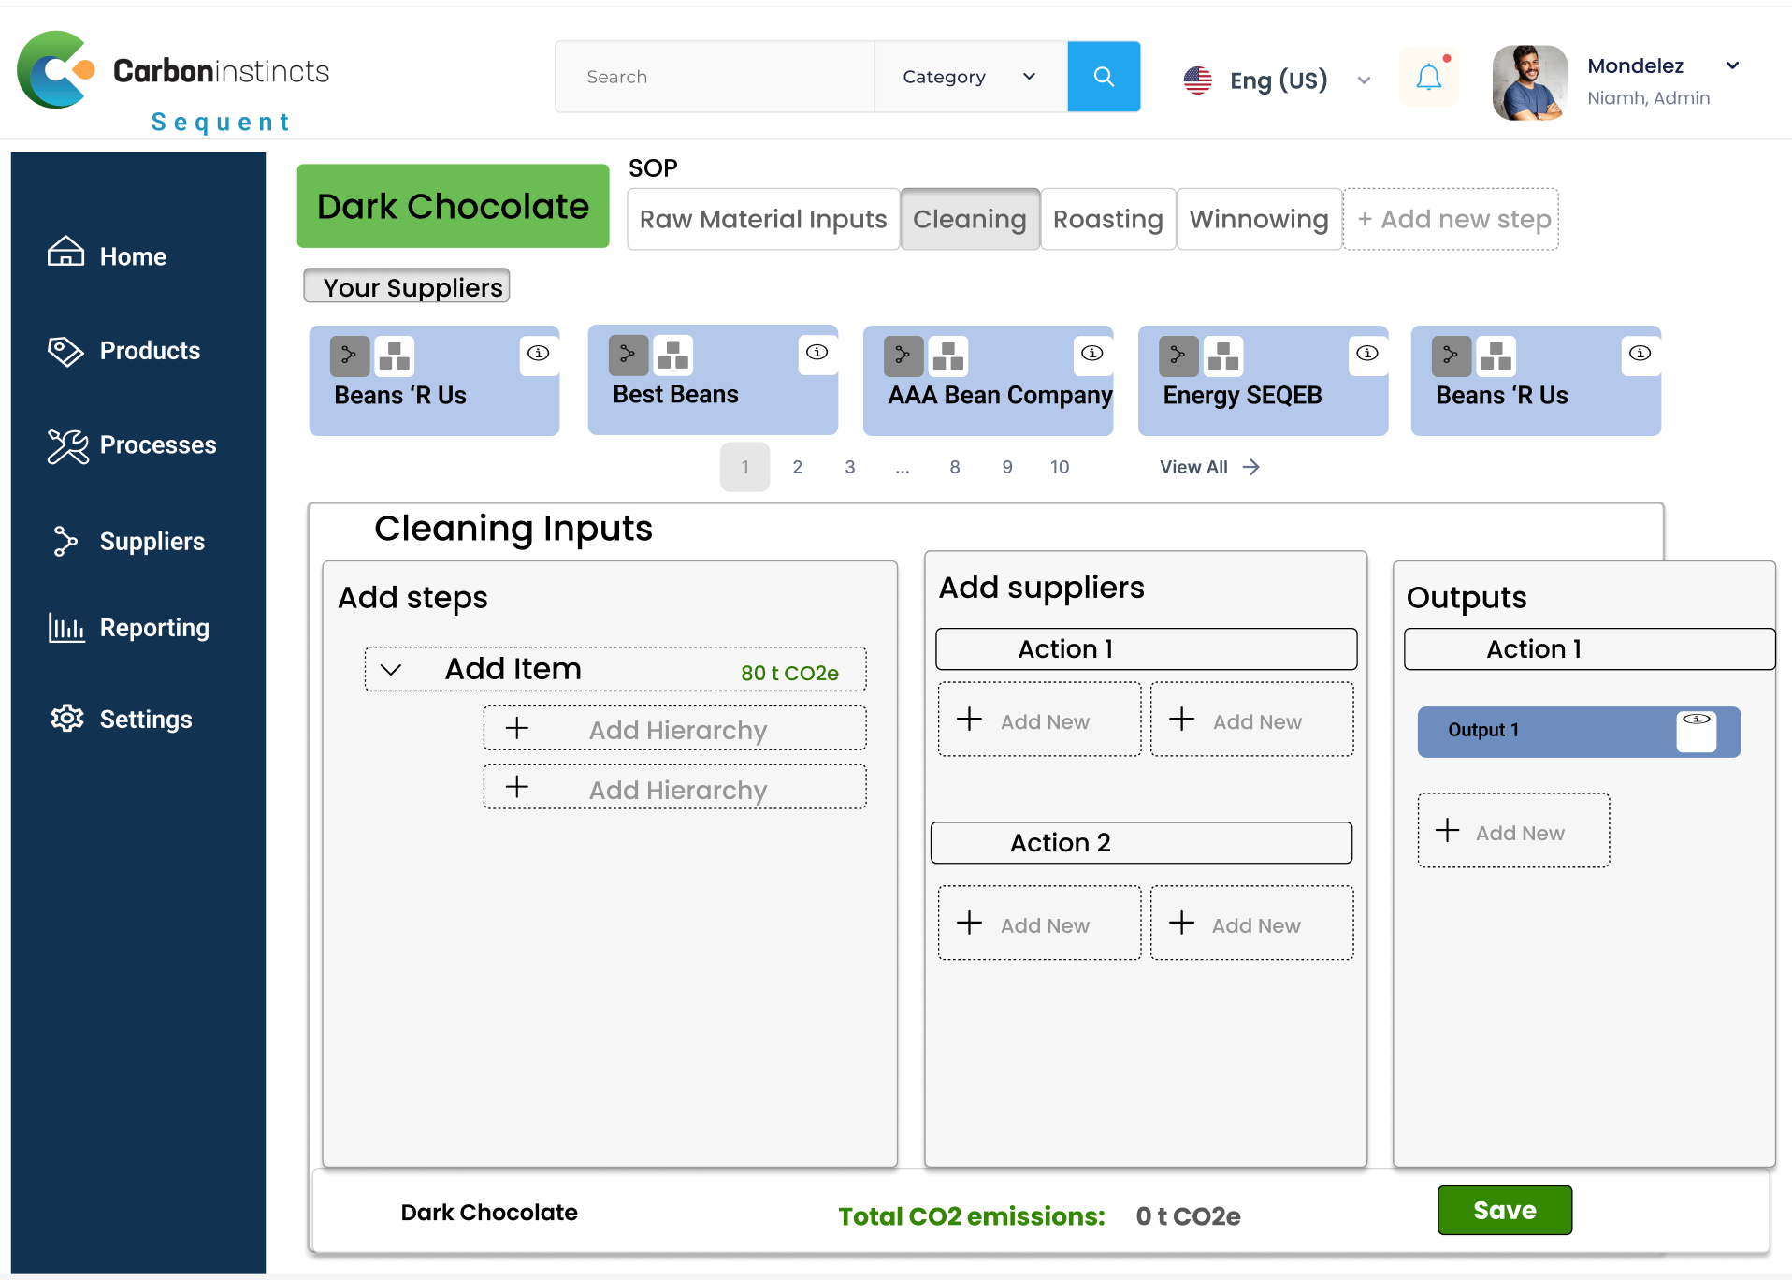
Task: Collapse the Add Item row chevron
Action: click(x=391, y=670)
